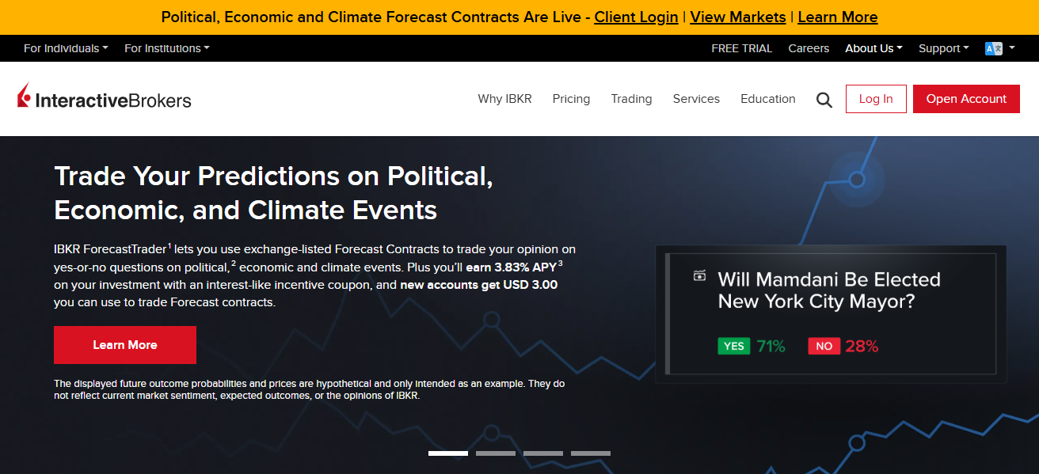Click the Trade Your Predictions headline
This screenshot has width=1039, height=474.
point(273,192)
